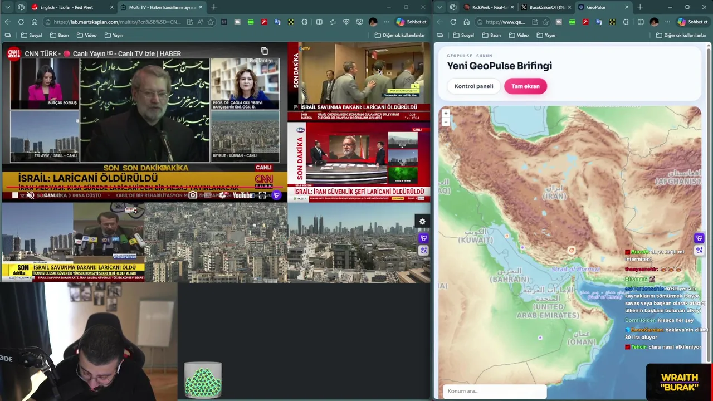713x401 pixels.
Task: Go to home page in GeoPulse window
Action: [466, 22]
